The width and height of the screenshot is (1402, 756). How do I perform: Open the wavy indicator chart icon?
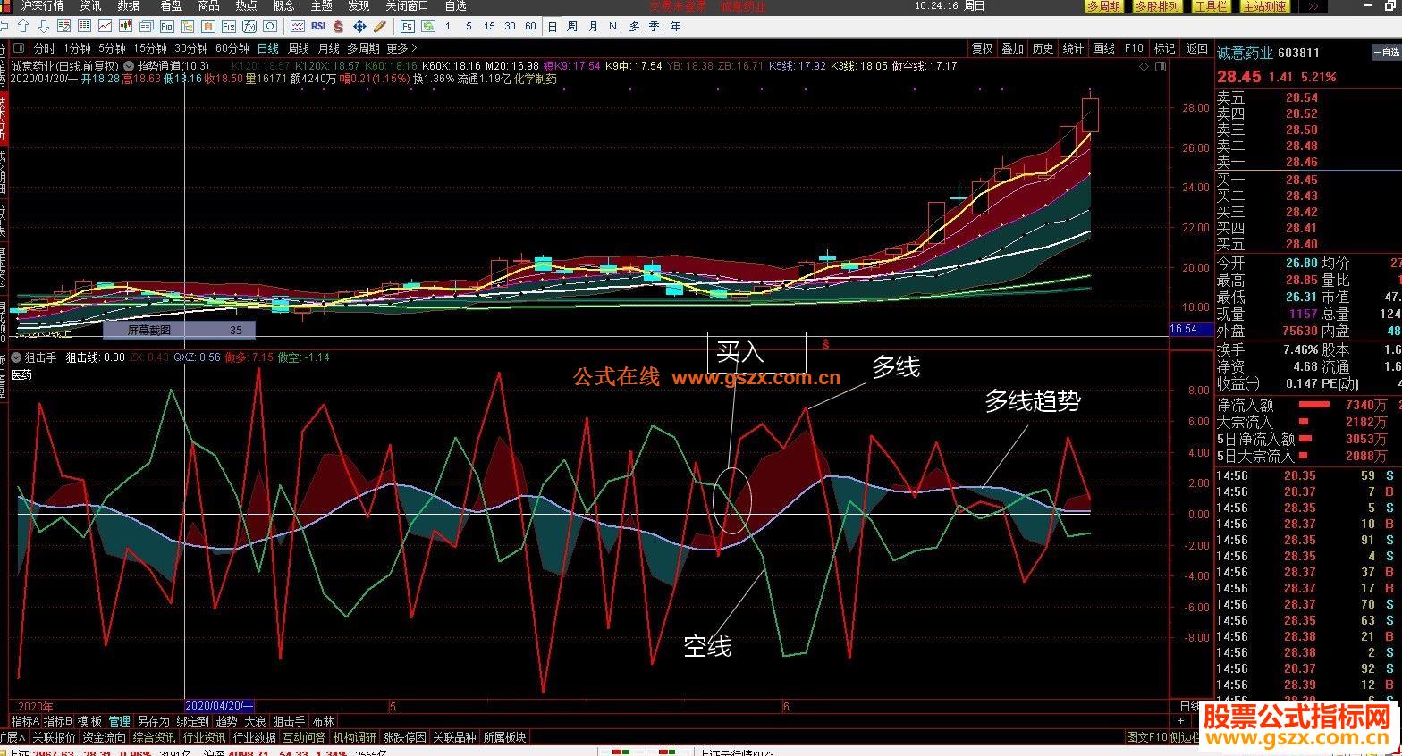(297, 27)
